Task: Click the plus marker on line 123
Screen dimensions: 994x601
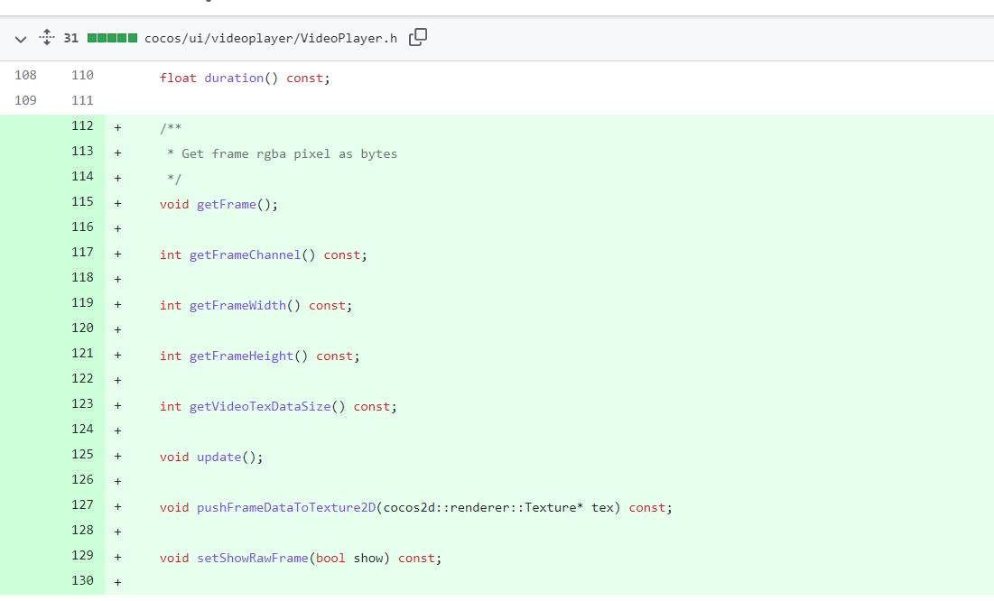Action: (x=118, y=406)
